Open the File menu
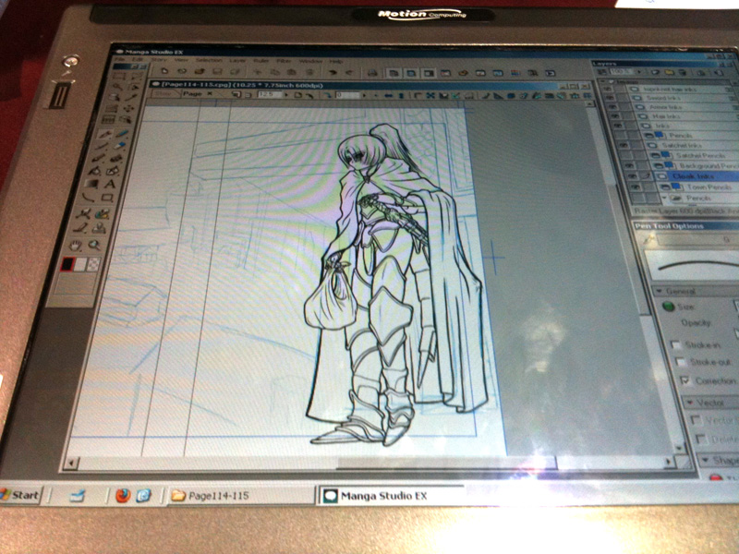Screen dimensions: 739x554 coord(120,60)
